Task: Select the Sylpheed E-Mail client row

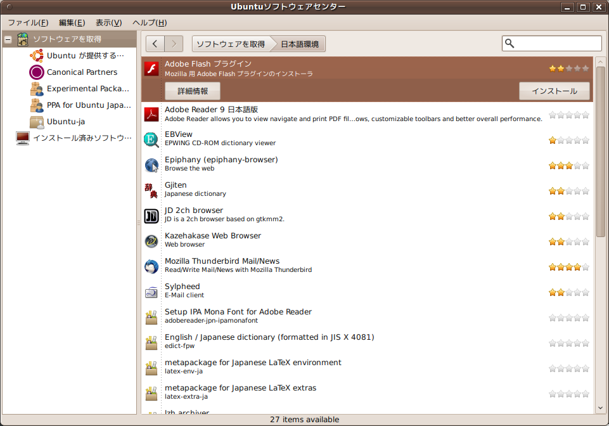Action: pos(367,292)
